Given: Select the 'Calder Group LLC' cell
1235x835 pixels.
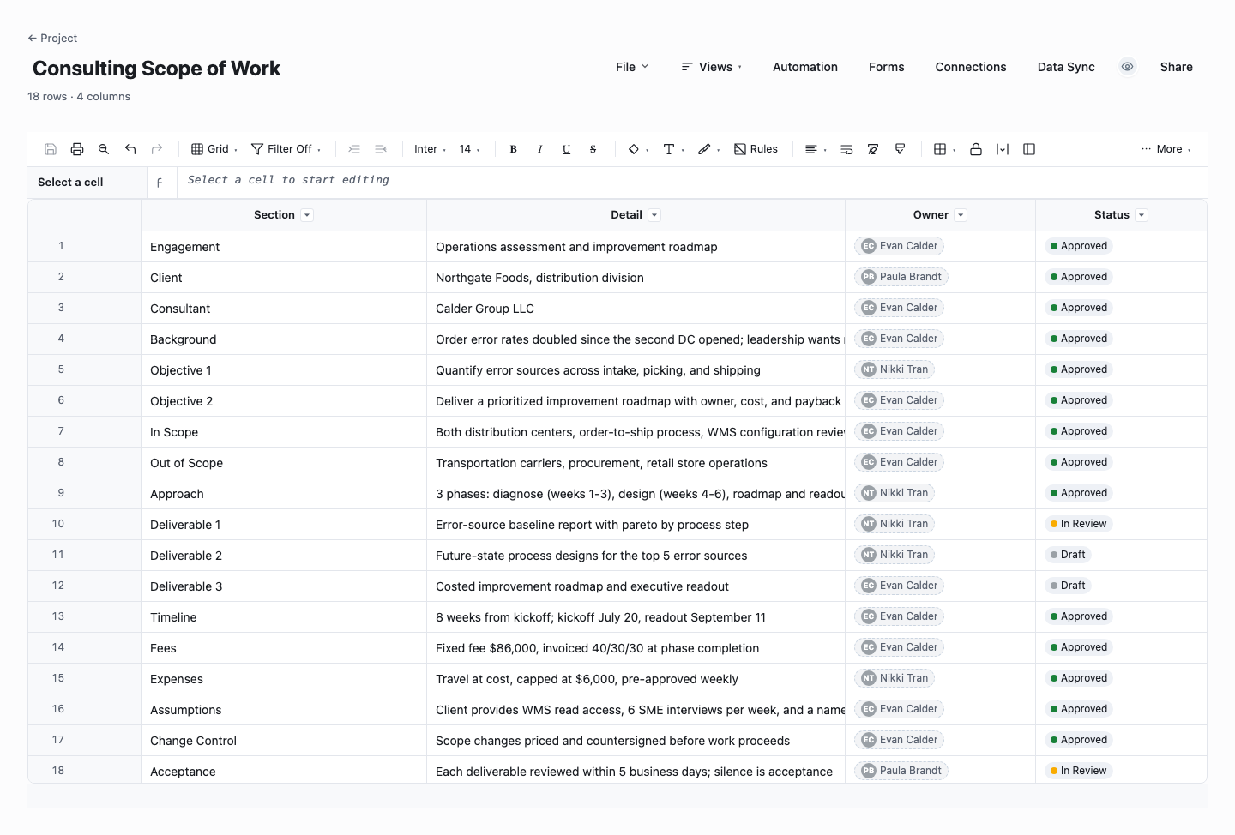Looking at the screenshot, I should pyautogui.click(x=636, y=309).
